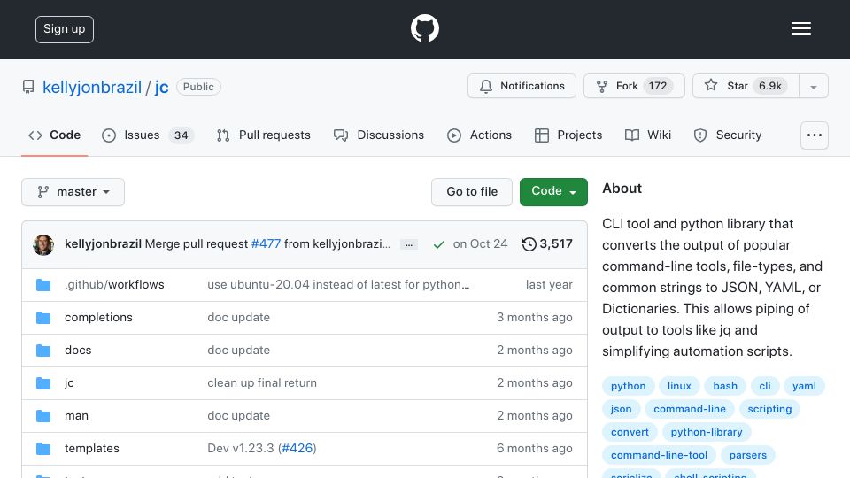The image size is (850, 478).
Task: Open 'Dev v1.23.3' commit message
Action: click(241, 448)
